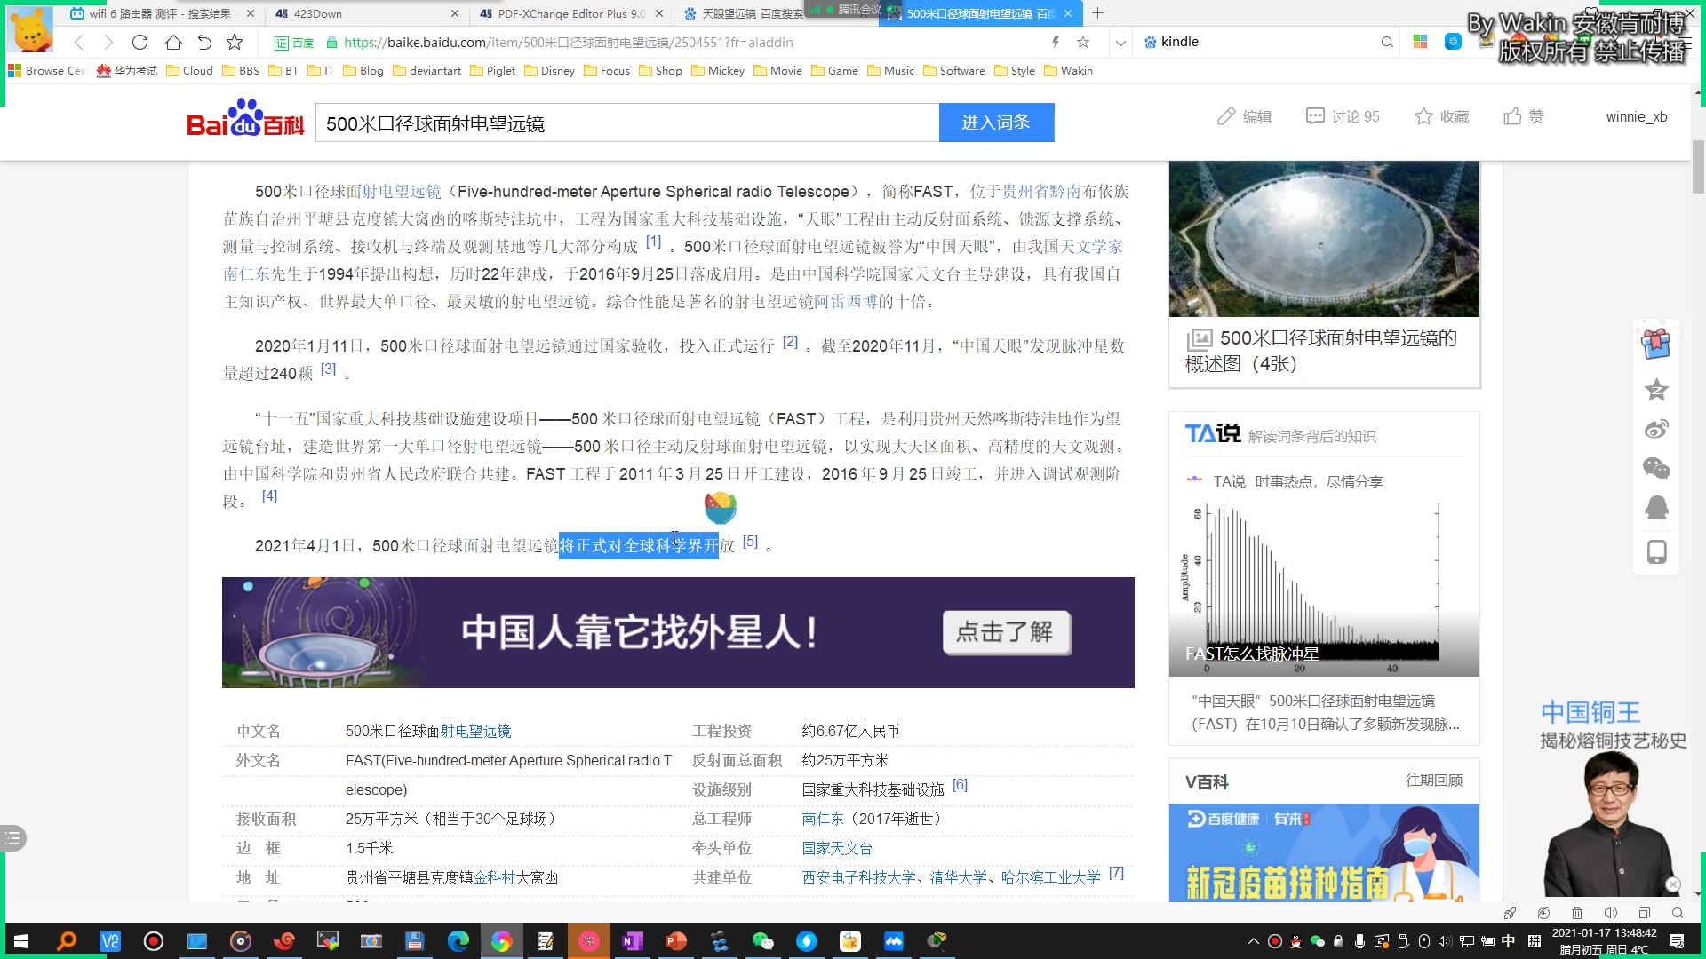Image resolution: width=1706 pixels, height=959 pixels.
Task: Click the 进入词条 button
Action: tap(996, 123)
